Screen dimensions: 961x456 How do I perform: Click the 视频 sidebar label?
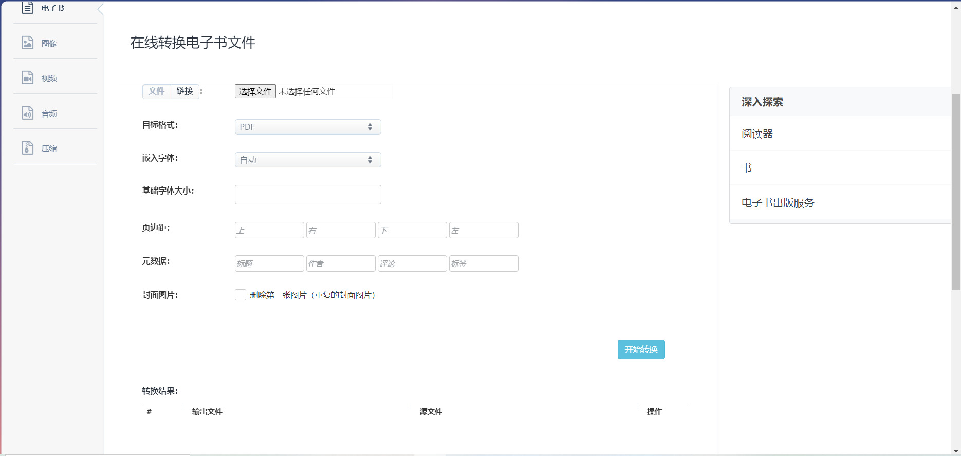click(49, 78)
